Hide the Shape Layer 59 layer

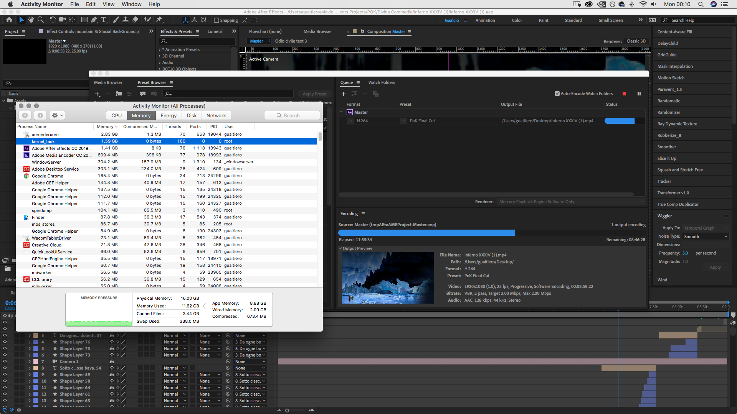coord(5,375)
